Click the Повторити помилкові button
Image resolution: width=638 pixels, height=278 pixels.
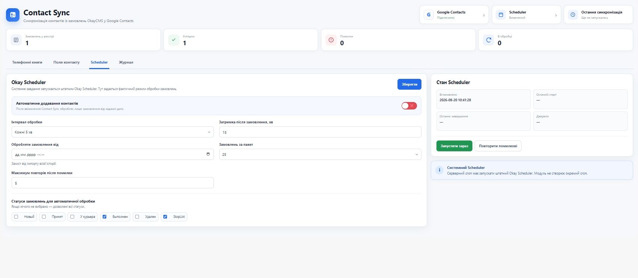click(498, 146)
